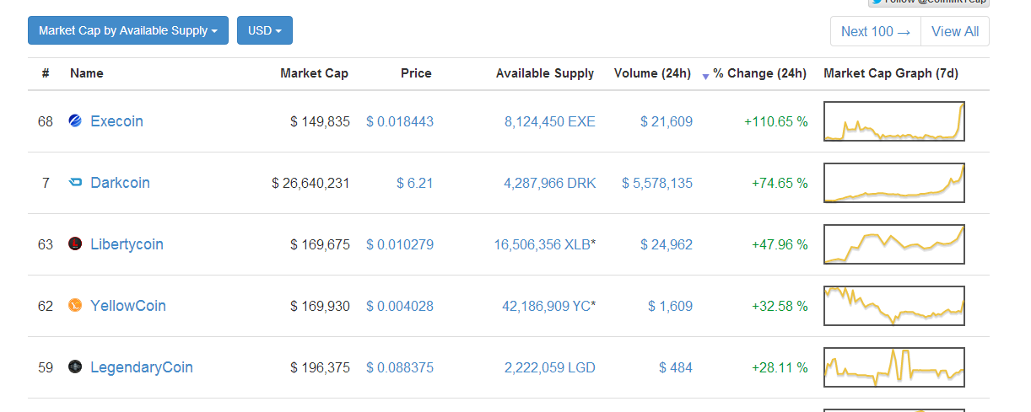Open the Darkcoin coin page link

click(x=120, y=183)
